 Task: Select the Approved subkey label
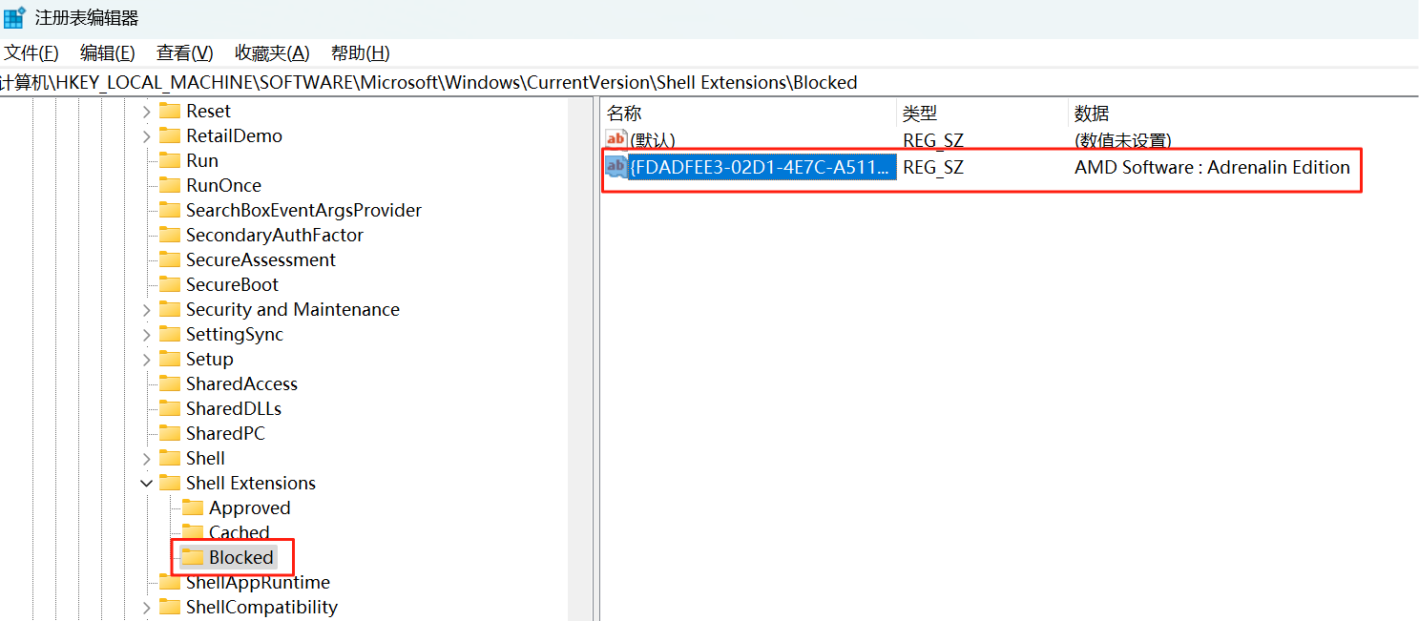pos(250,507)
